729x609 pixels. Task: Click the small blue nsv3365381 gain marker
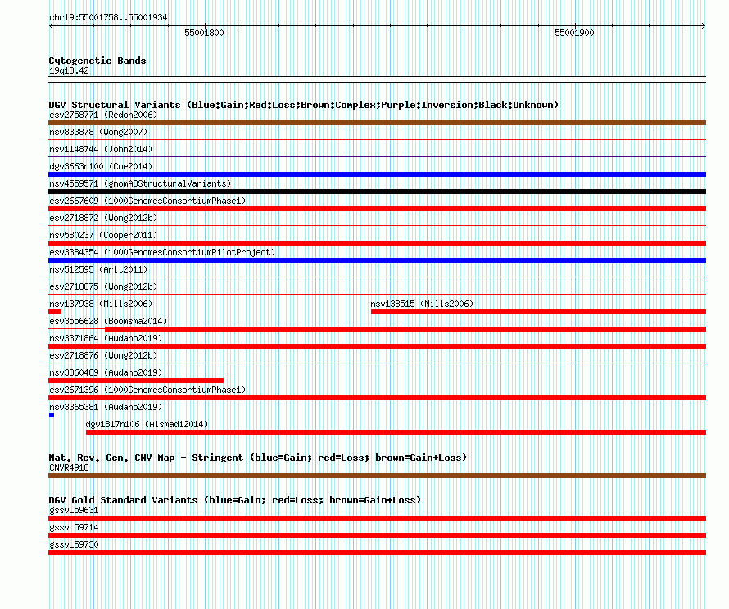[52, 415]
